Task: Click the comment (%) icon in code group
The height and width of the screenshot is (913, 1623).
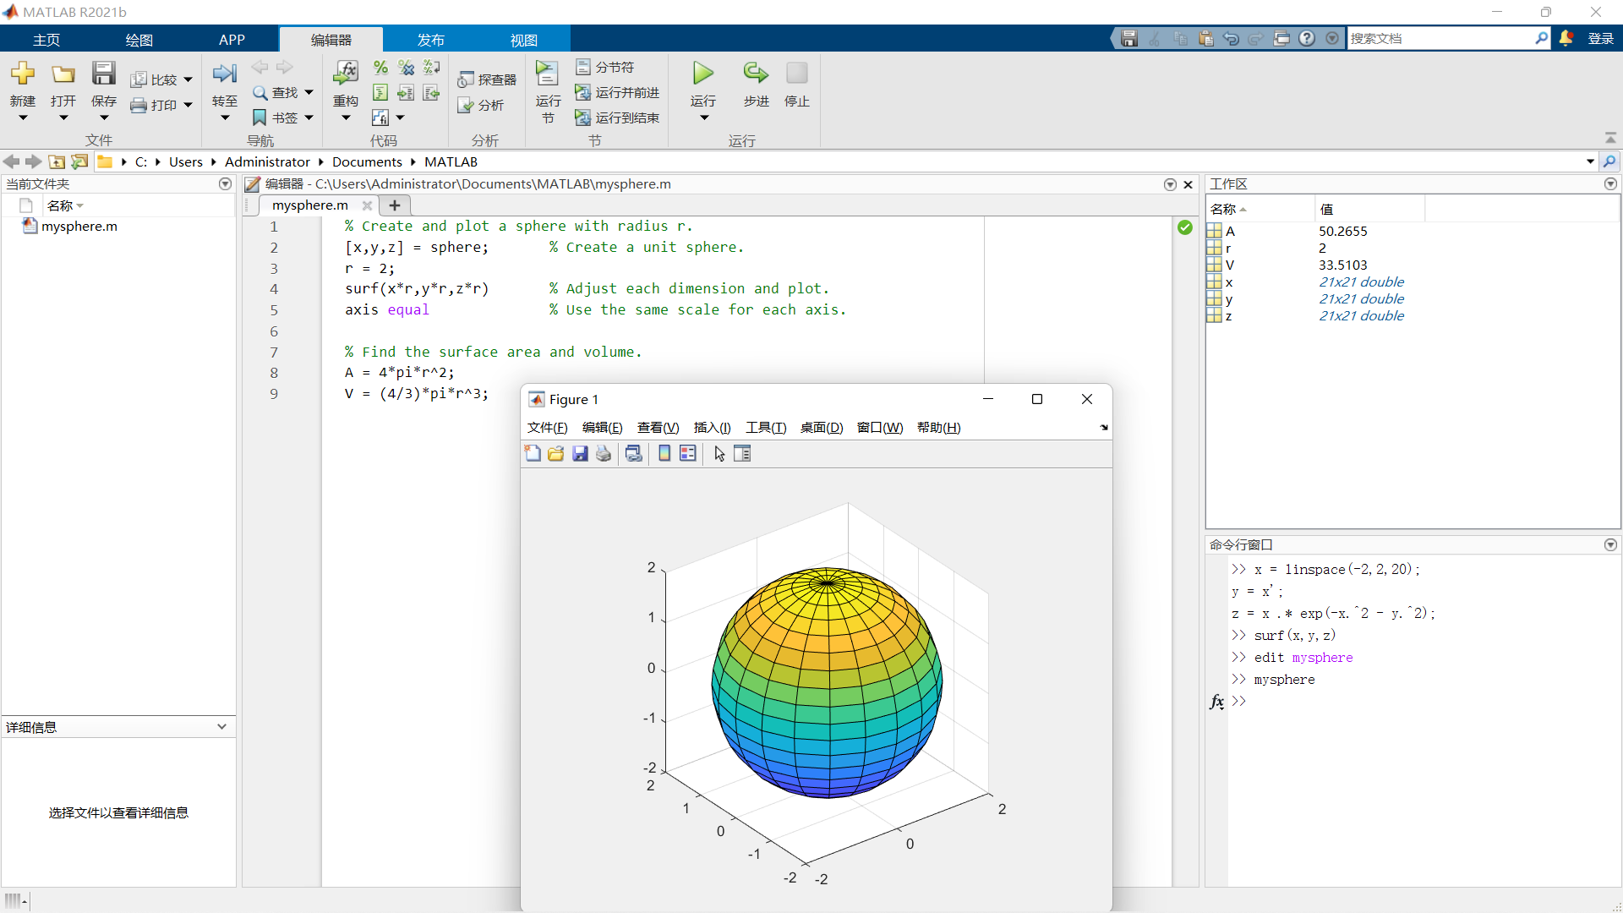Action: click(381, 68)
